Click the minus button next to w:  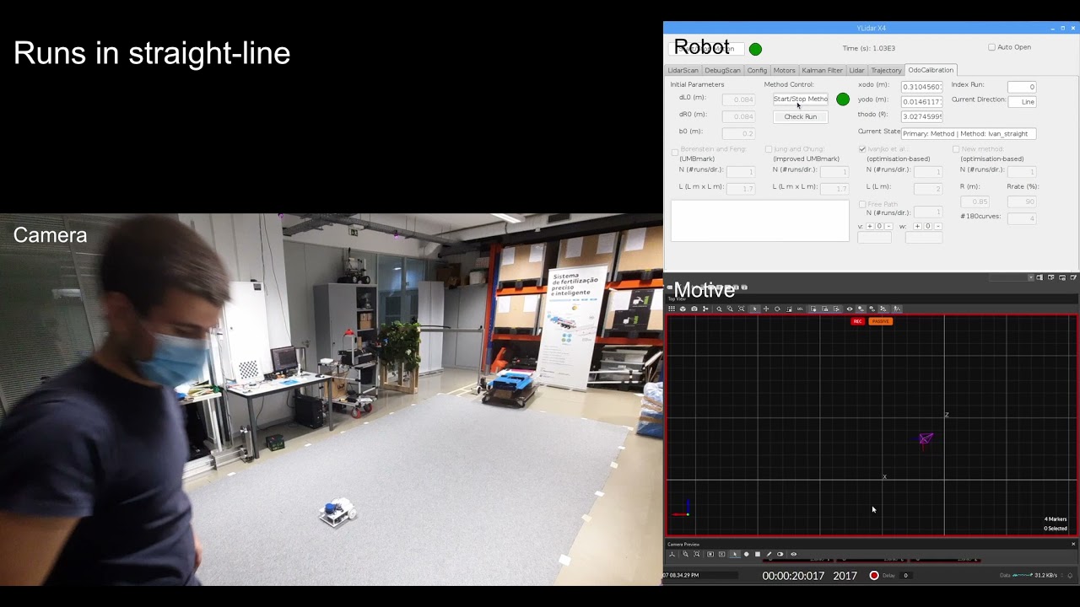click(x=937, y=226)
